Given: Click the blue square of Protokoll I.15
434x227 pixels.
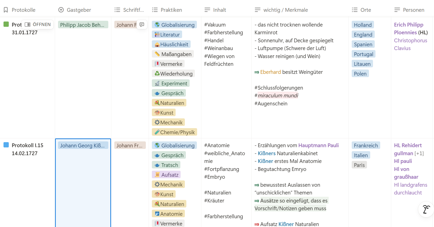Looking at the screenshot, I should (6, 145).
